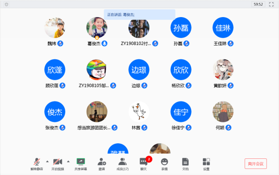Open 聊天 chat with unread badge
Screen dimensions: 279x175
tap(144, 164)
